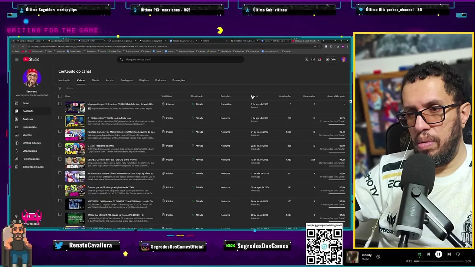The height and width of the screenshot is (267, 475).
Task: Tick the select-all videos header checkbox
Action: 60,96
